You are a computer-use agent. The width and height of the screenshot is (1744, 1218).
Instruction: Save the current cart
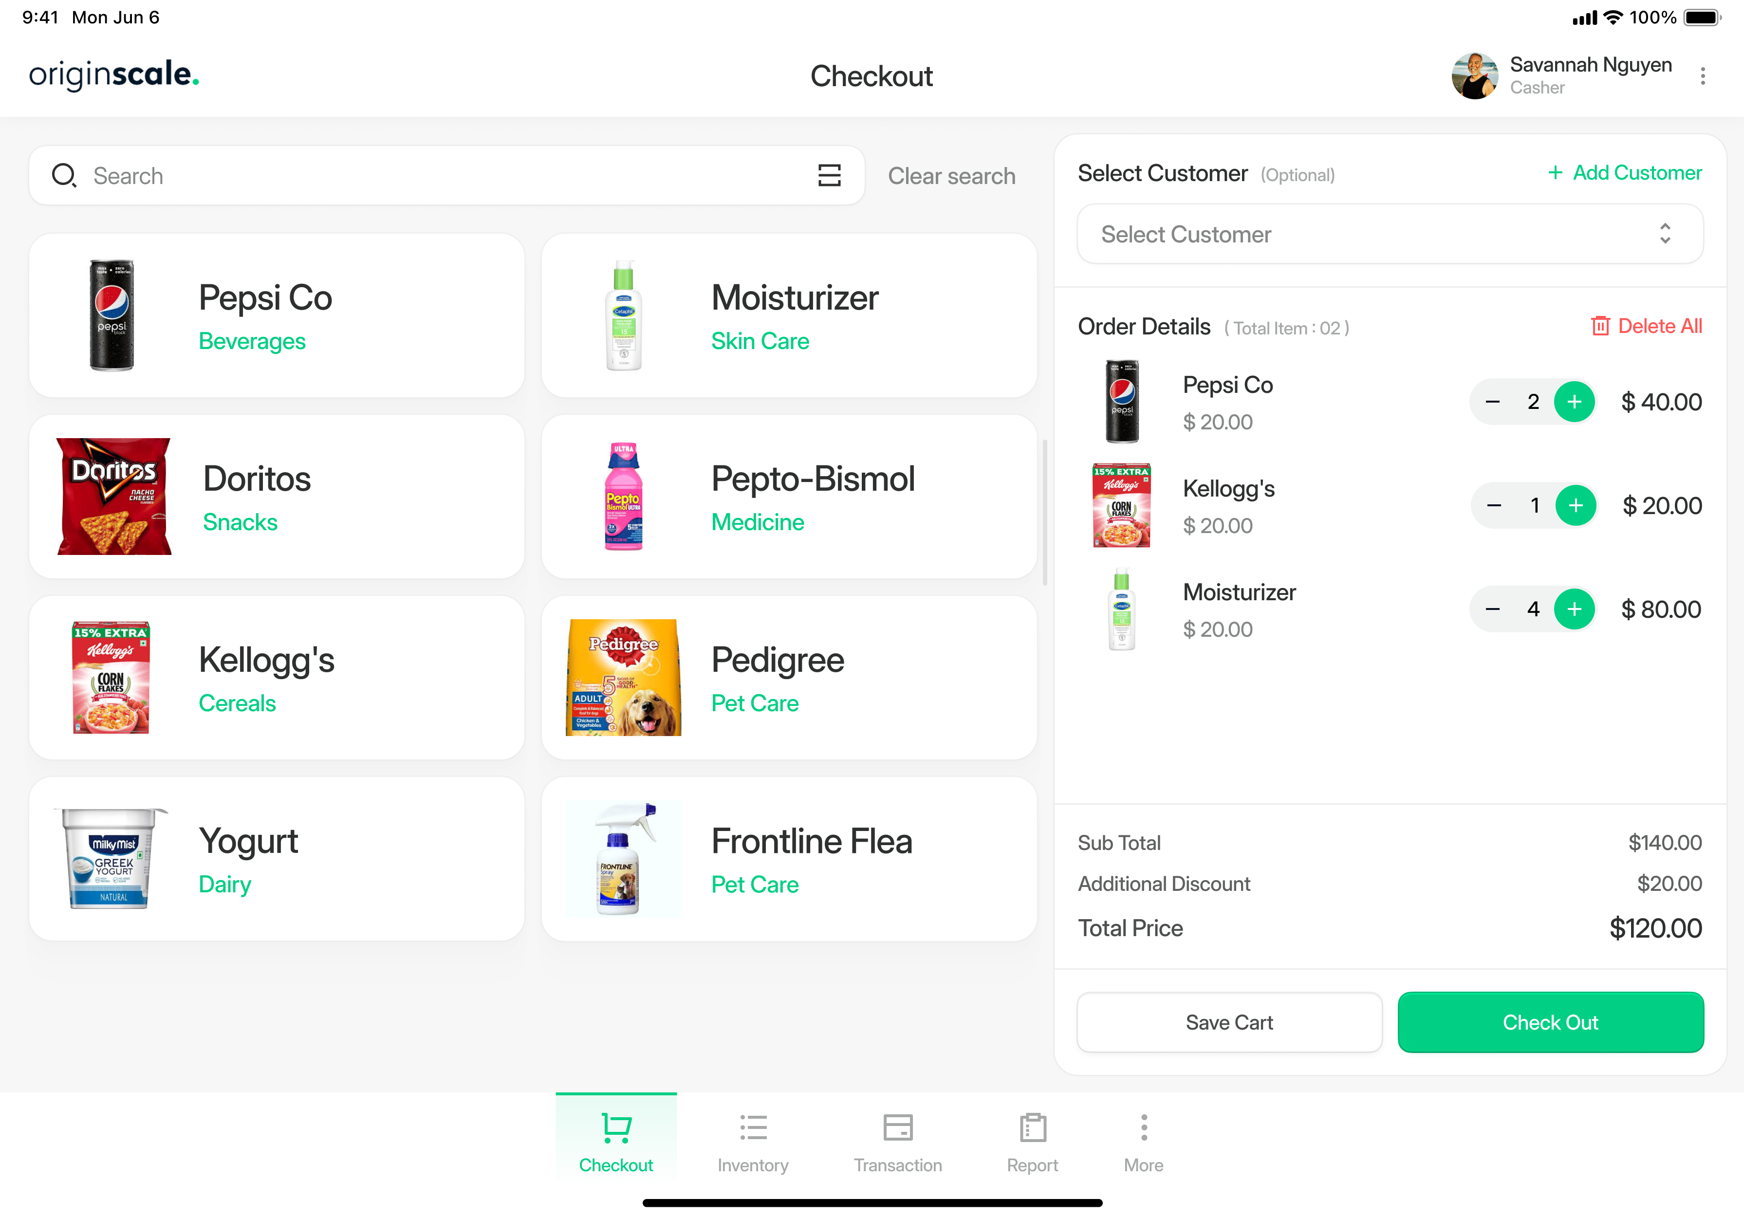coord(1229,1022)
